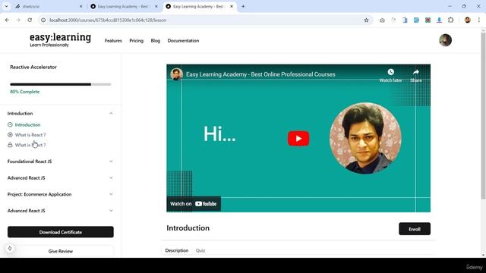The width and height of the screenshot is (486, 273).
Task: Open the Documentation nav item
Action: [183, 40]
